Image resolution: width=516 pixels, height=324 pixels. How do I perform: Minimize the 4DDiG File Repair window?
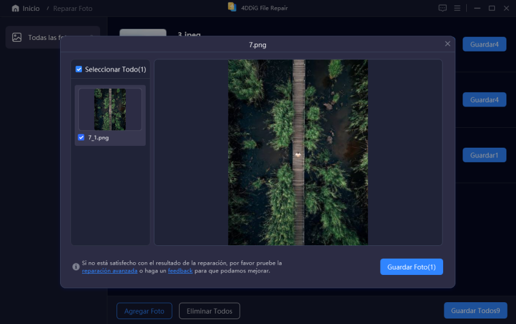(x=477, y=8)
